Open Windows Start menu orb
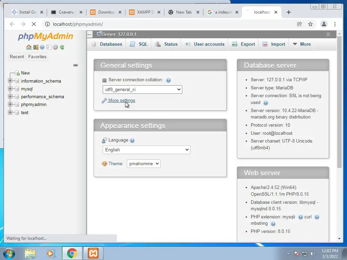Viewport: 347px width, 260px height. tap(9, 253)
